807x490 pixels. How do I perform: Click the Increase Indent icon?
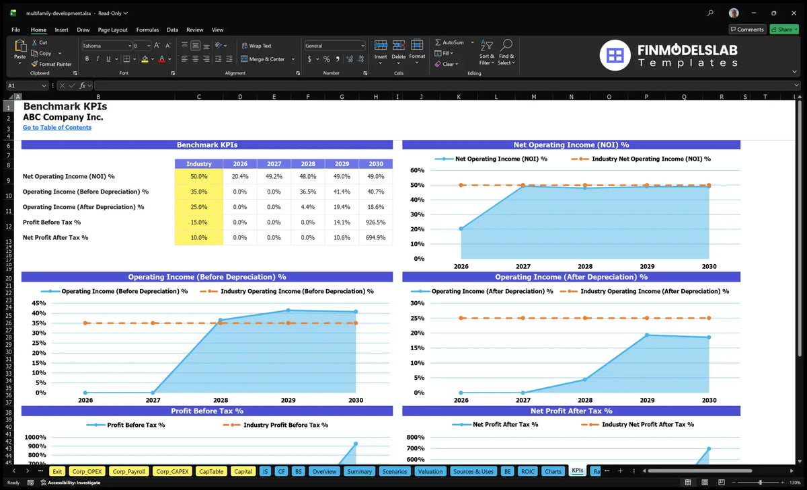click(229, 59)
